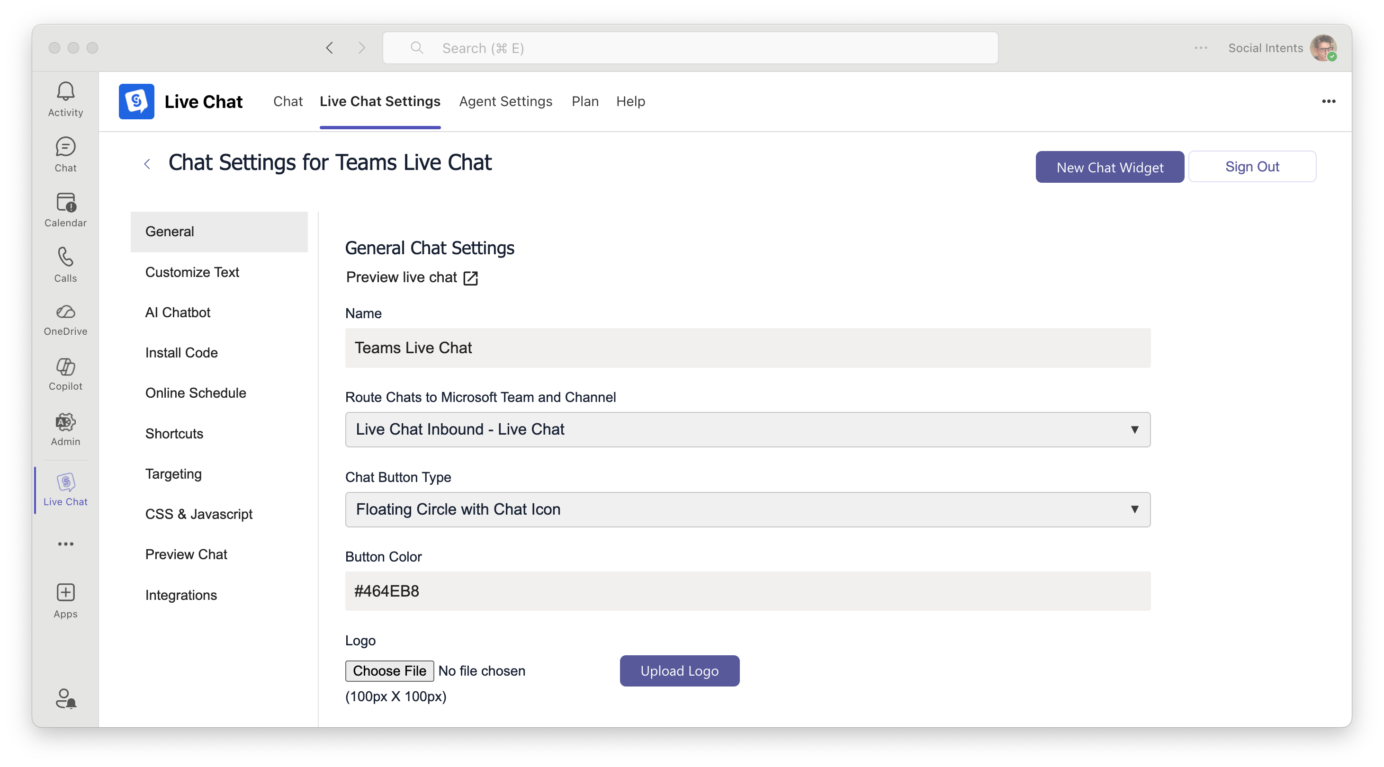Edit the Button Color value #464EB8
Viewport: 1384px width, 767px height.
pos(747,591)
